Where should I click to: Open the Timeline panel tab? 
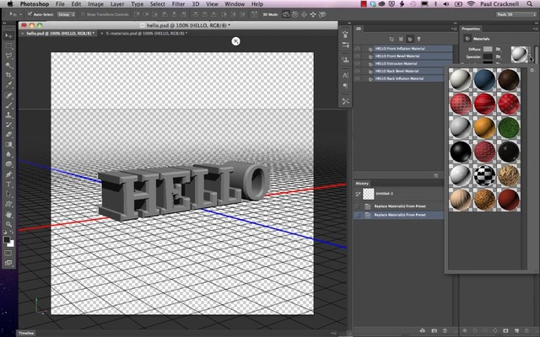click(26, 334)
